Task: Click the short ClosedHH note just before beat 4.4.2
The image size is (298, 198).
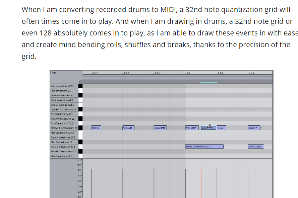Action: tap(222, 128)
